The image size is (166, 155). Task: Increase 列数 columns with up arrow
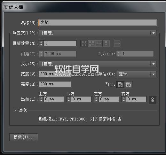tap(119, 52)
